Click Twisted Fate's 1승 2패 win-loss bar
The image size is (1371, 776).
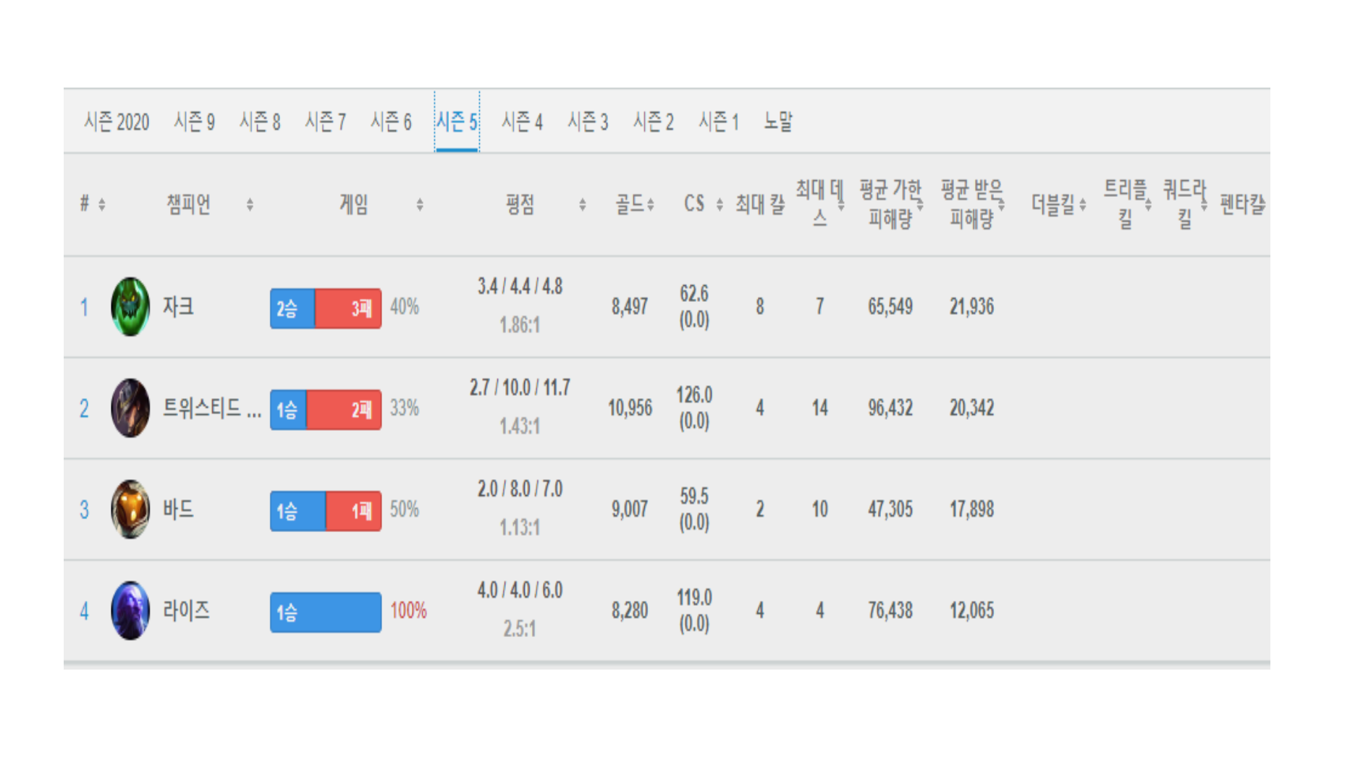326,410
